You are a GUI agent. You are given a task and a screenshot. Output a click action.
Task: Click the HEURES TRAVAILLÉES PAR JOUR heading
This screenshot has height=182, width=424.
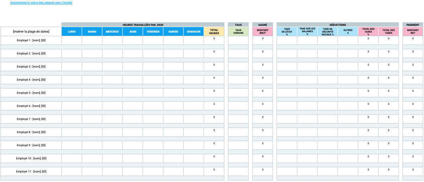pyautogui.click(x=143, y=25)
